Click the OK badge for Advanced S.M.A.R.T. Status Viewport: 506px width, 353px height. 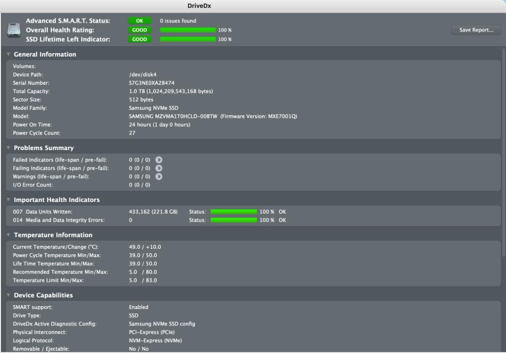(x=139, y=21)
